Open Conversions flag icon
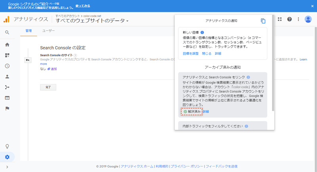 [7, 108]
